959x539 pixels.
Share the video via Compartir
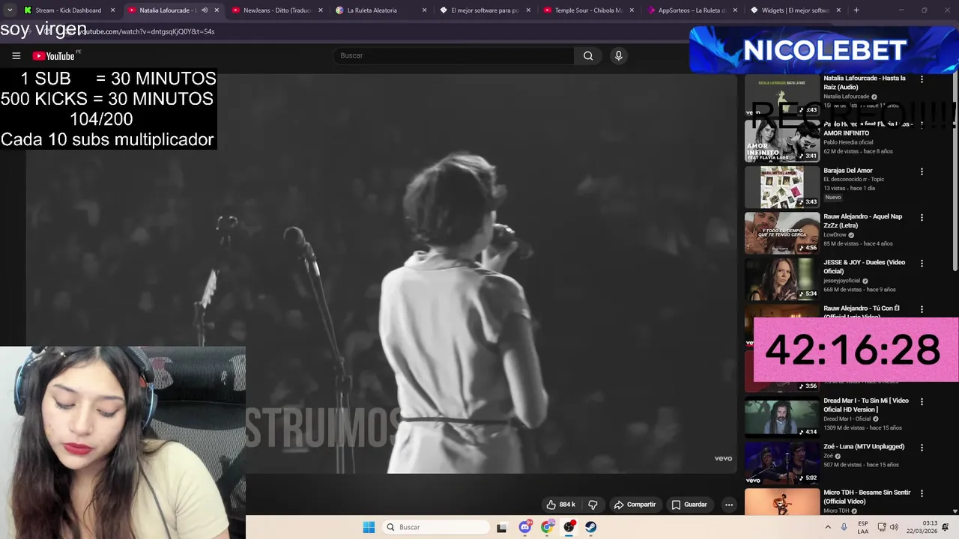(635, 505)
